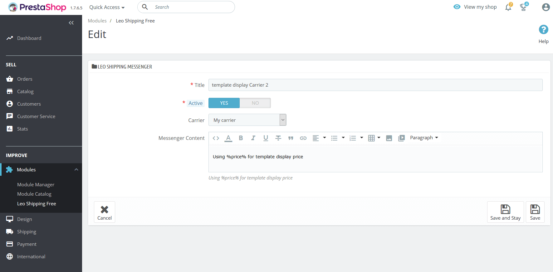Viewport: 553px width, 272px height.
Task: Click the underline icon in editor
Action: pyautogui.click(x=266, y=138)
